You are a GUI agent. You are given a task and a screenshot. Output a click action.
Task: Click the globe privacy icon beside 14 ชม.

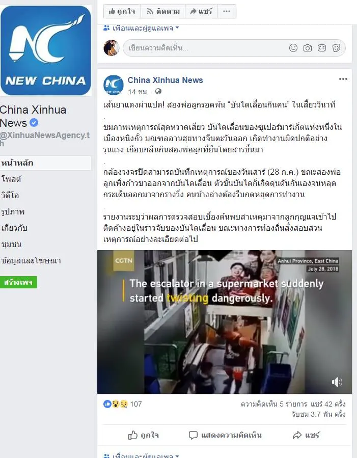pos(158,91)
